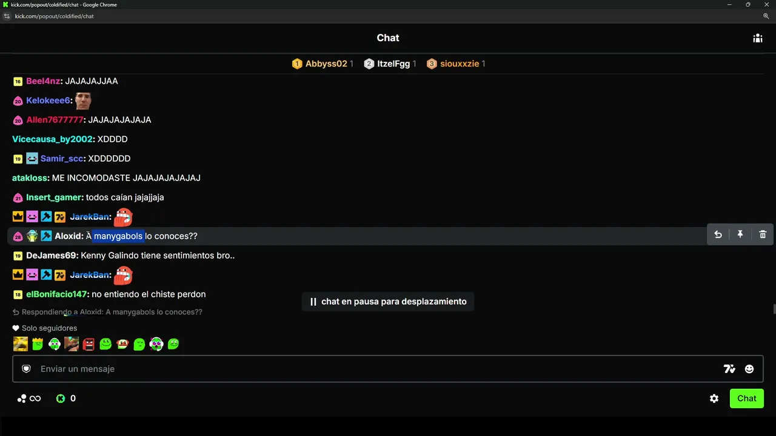Viewport: 776px width, 436px height.
Task: Send message with the green Chat button
Action: 746,398
